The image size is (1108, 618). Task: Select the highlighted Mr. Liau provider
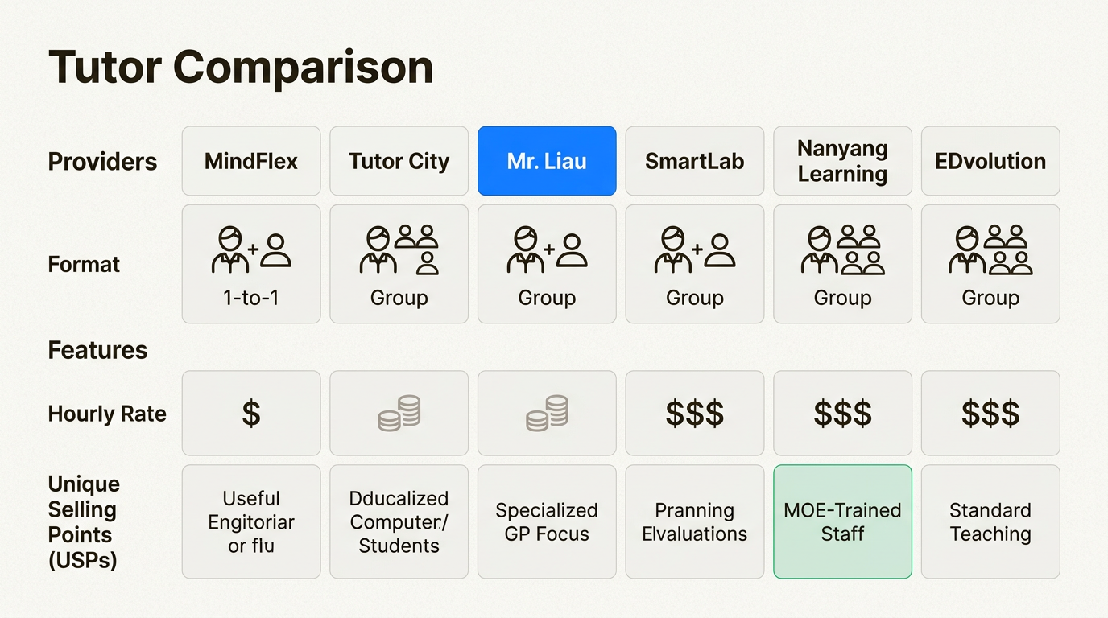coord(547,161)
